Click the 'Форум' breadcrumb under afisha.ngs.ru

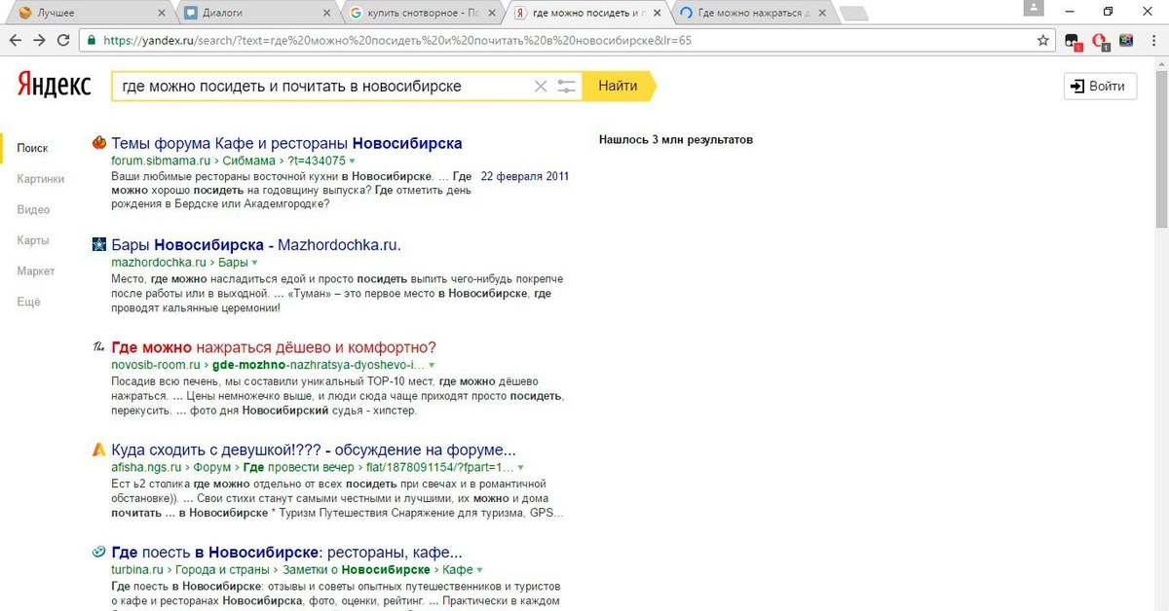211,468
